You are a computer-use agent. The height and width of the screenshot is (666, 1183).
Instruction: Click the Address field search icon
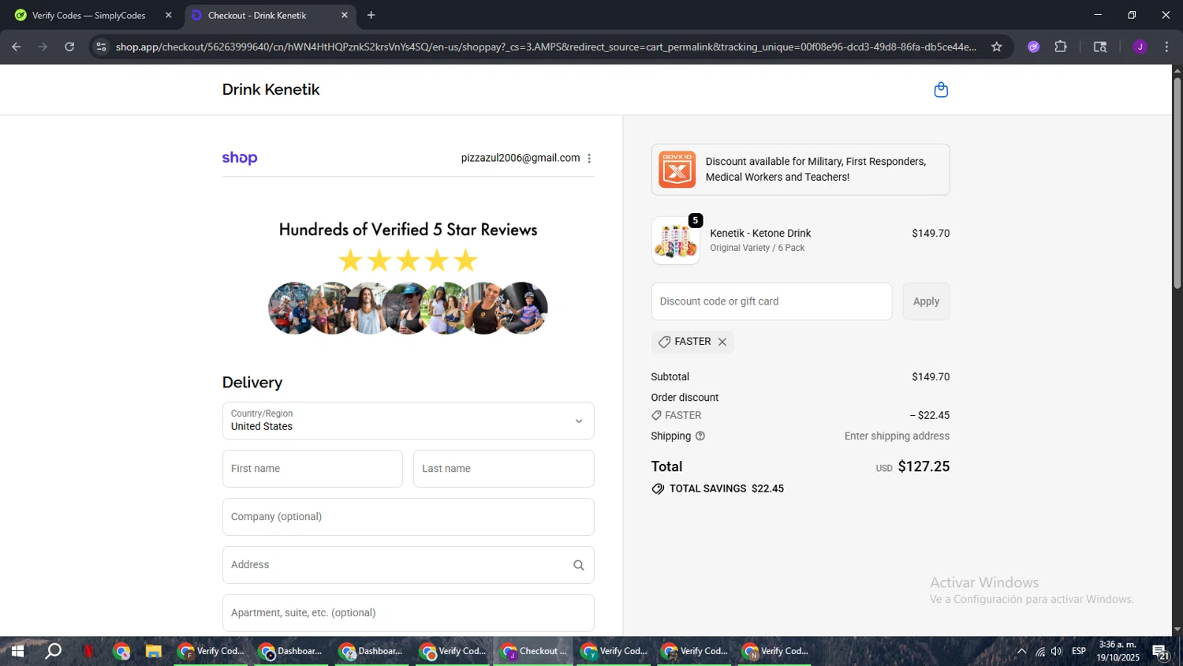(x=579, y=565)
